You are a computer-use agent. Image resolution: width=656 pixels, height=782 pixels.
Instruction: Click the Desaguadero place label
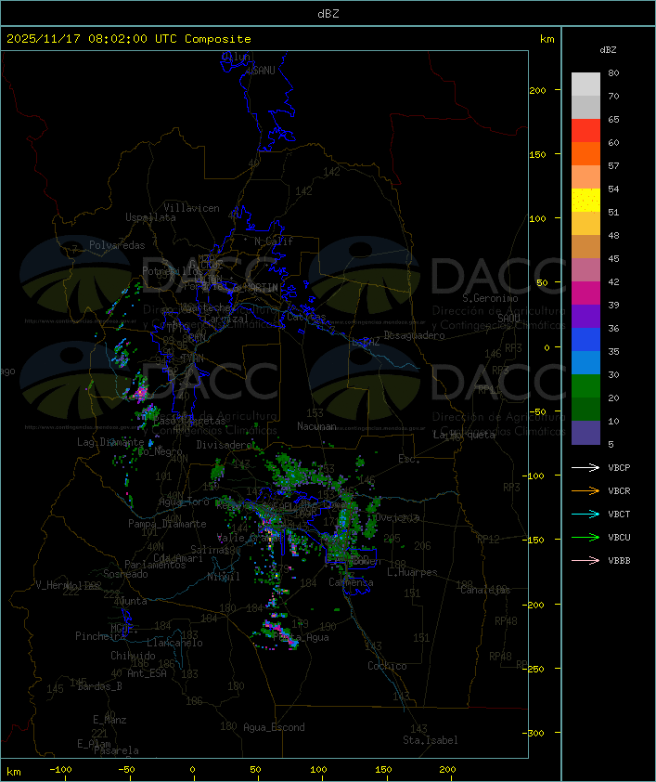tap(414, 335)
